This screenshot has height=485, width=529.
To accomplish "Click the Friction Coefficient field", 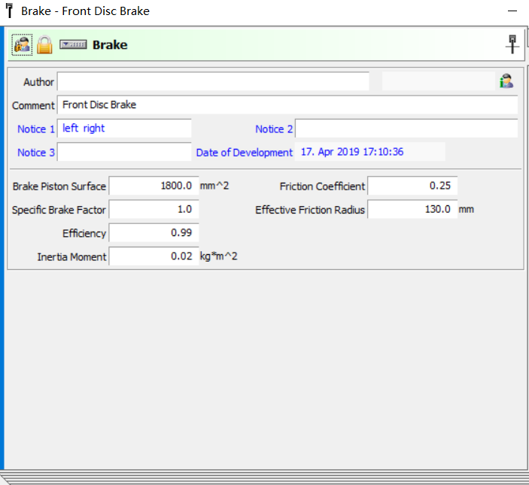I will click(x=412, y=186).
